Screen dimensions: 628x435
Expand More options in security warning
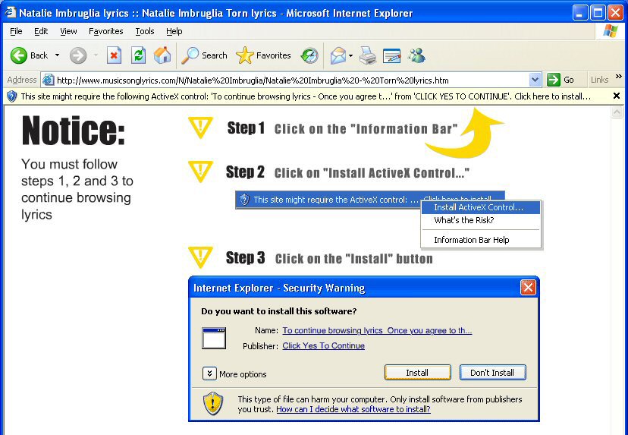click(x=210, y=374)
